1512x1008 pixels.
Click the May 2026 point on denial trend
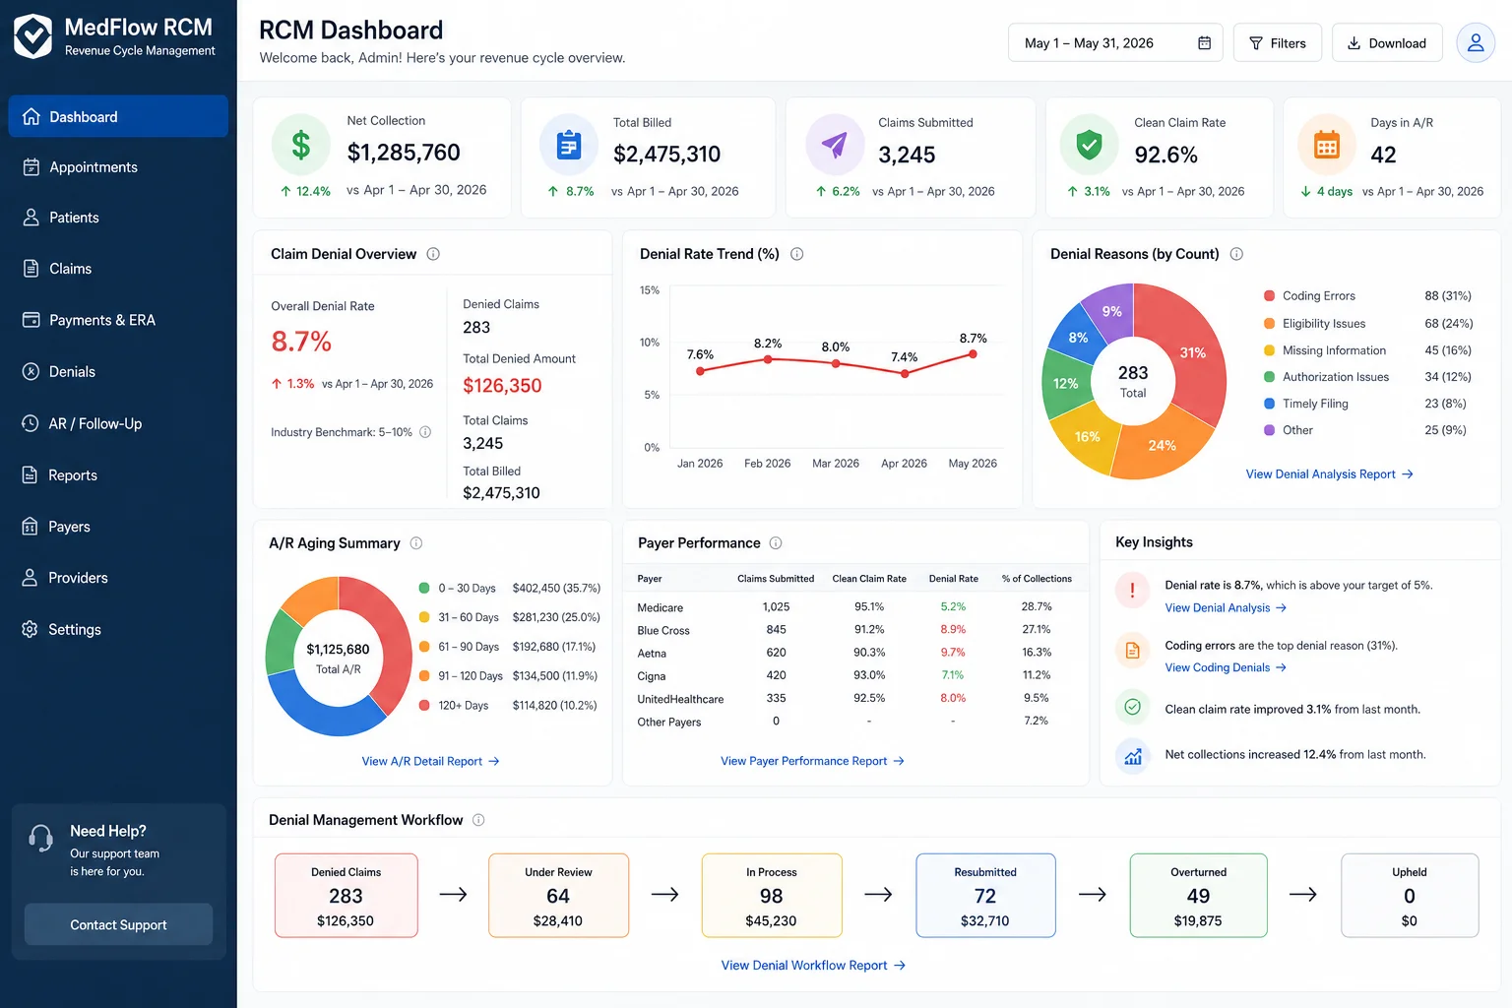pos(973,353)
